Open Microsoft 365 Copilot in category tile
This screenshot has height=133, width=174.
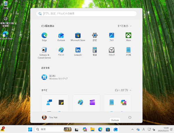[x=124, y=102]
